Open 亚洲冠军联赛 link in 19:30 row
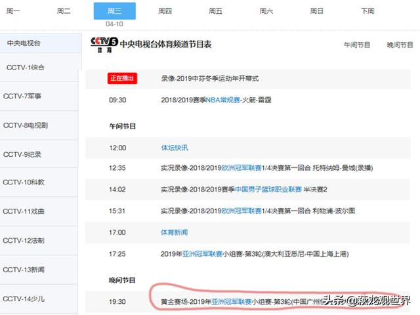Screen dimensions: 420x315 232,302
